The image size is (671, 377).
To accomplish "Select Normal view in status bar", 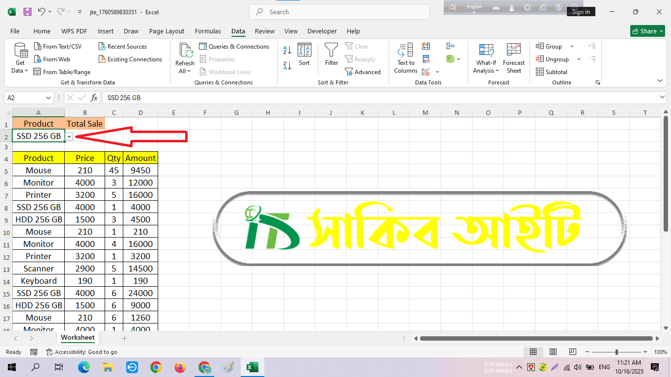I will coord(533,352).
